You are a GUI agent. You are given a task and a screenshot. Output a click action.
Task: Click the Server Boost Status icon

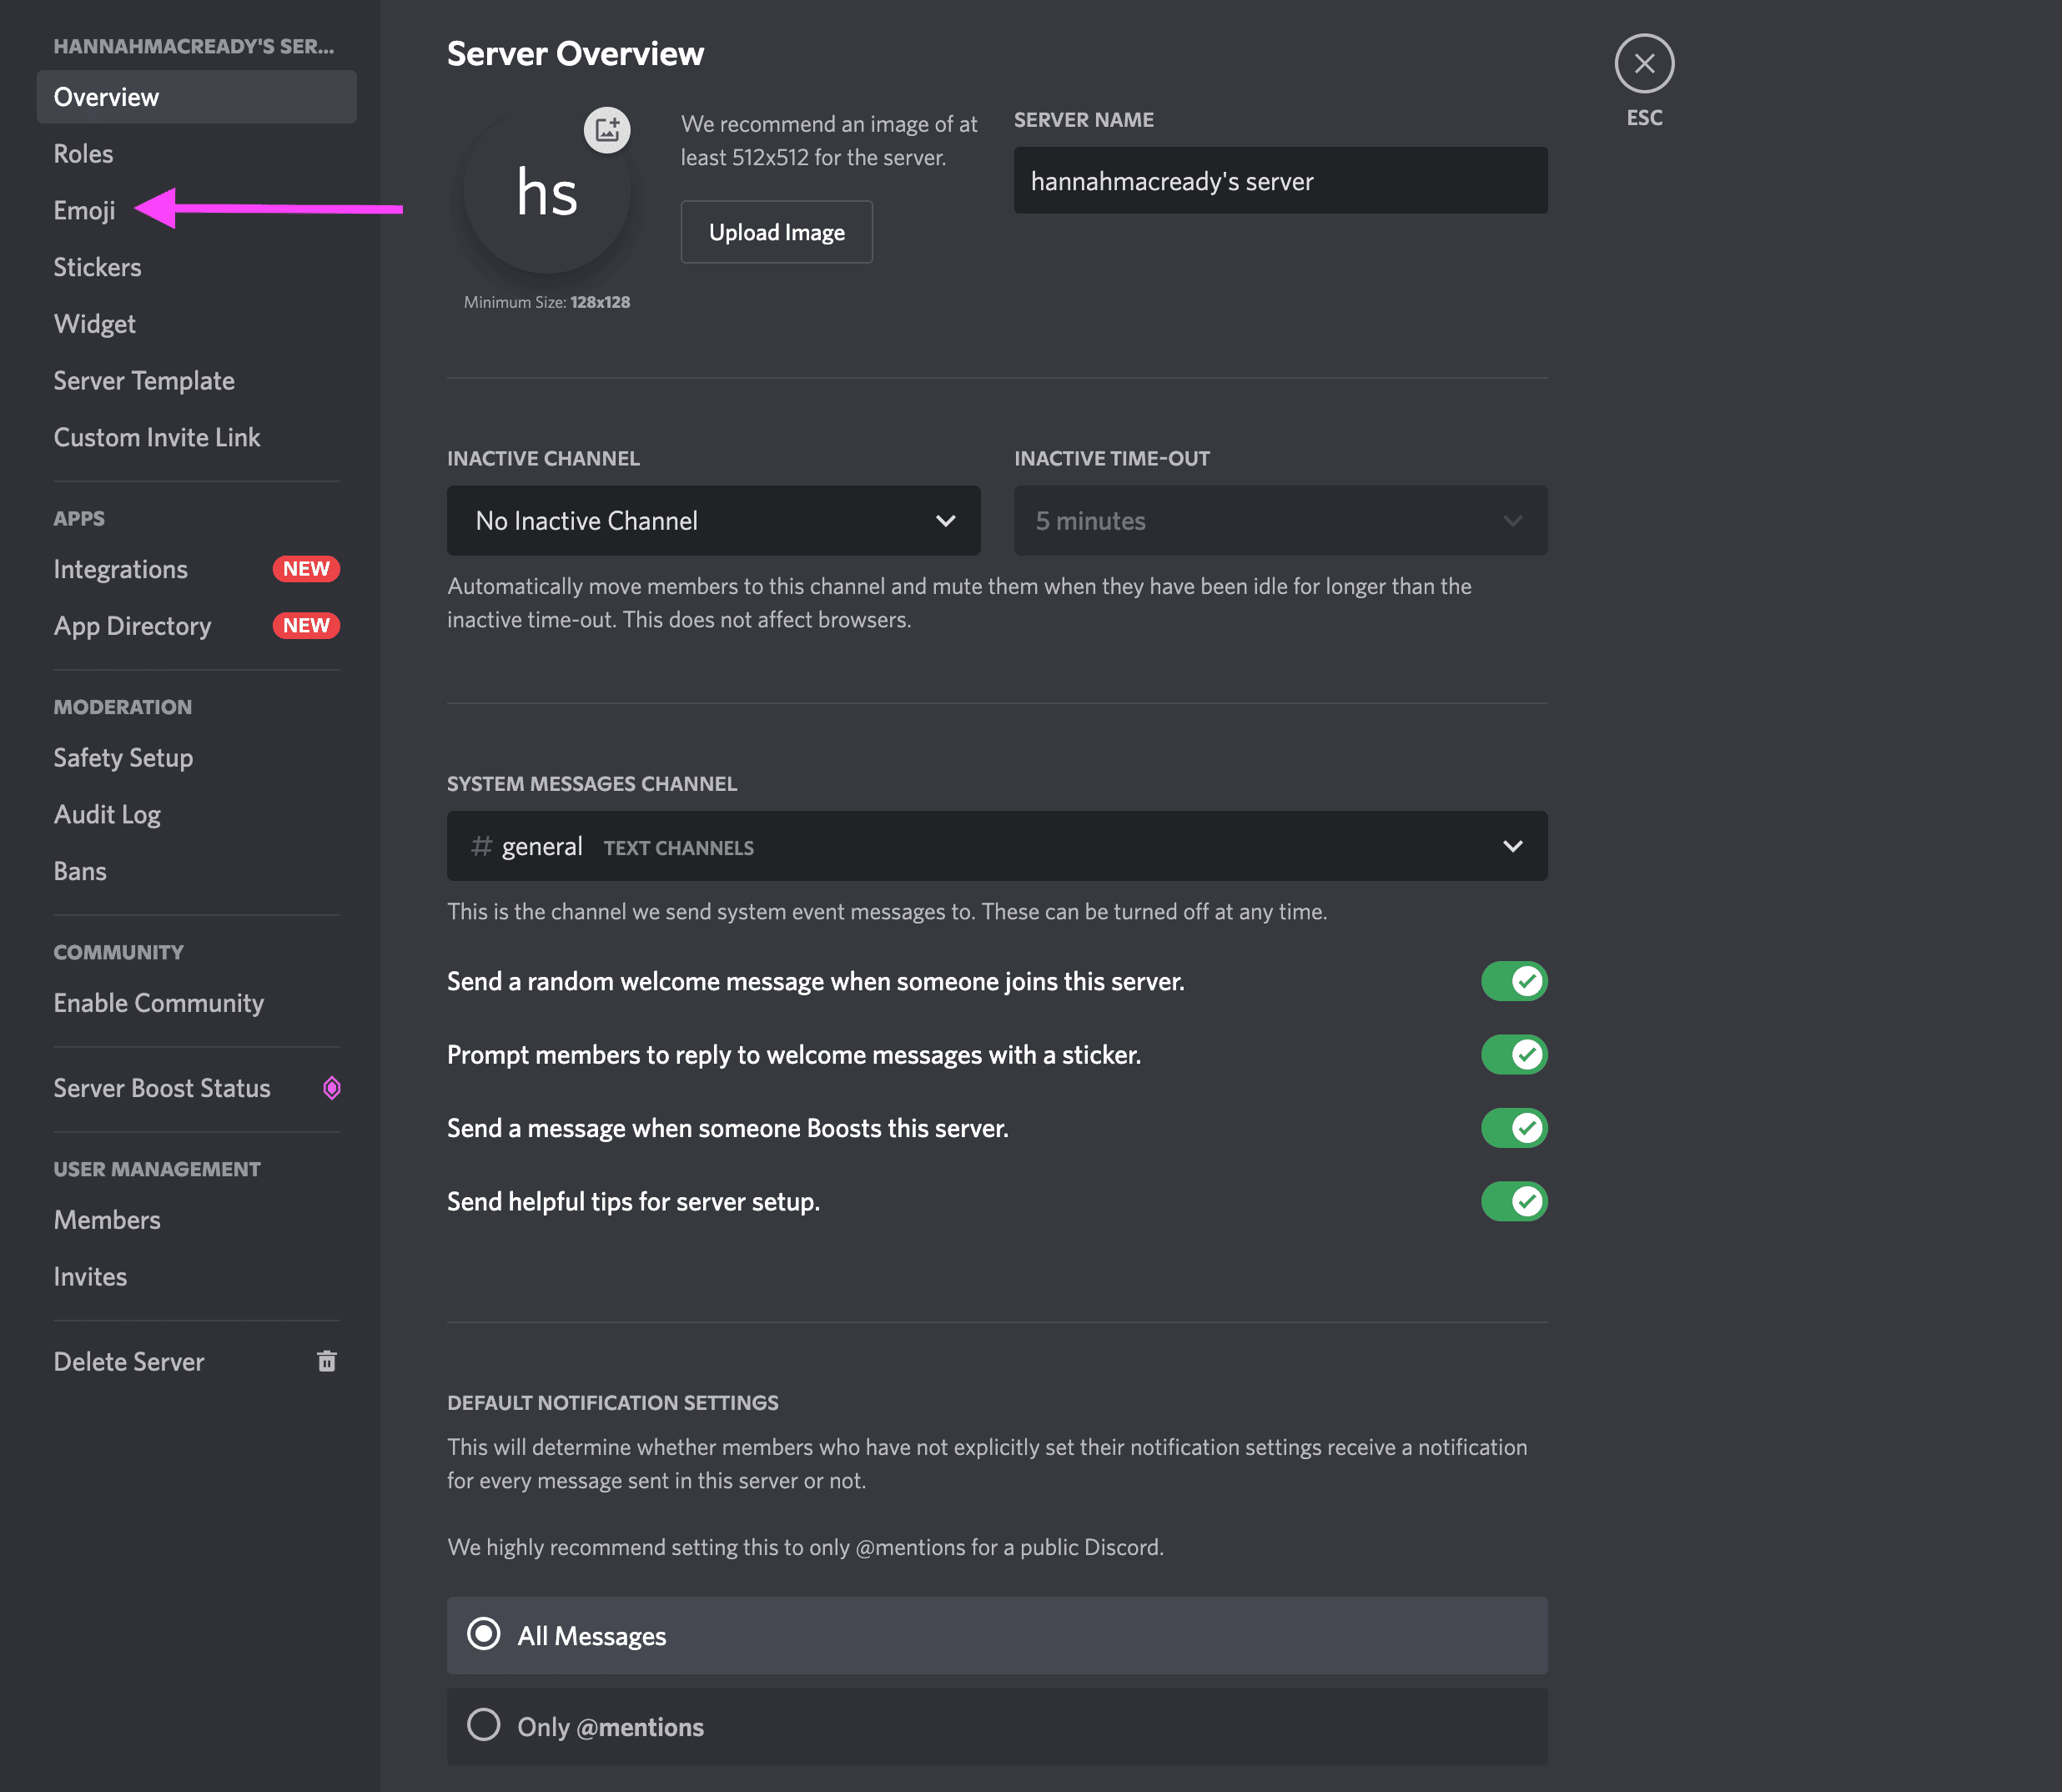[x=331, y=1085]
